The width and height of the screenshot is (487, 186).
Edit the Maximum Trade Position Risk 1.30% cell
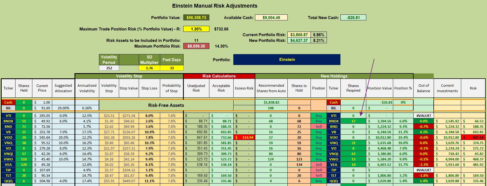click(x=196, y=29)
